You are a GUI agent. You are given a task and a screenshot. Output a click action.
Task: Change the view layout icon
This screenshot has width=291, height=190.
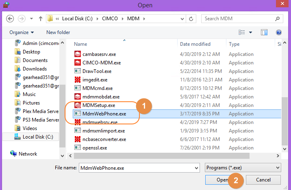242,32
